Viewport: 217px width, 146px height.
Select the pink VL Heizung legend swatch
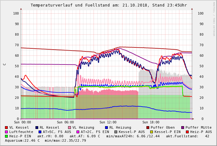point(70,127)
